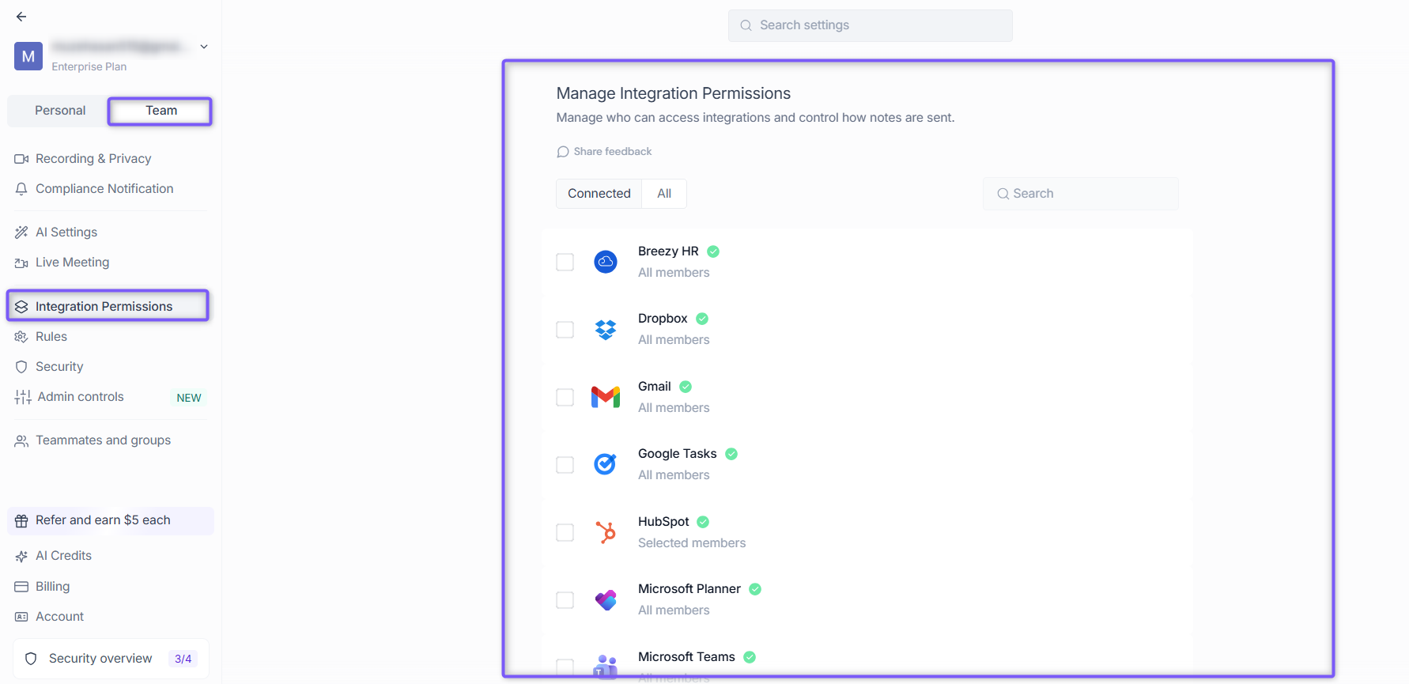Click the Gmail logo icon
Screen dimensions: 1409x684
coord(606,397)
